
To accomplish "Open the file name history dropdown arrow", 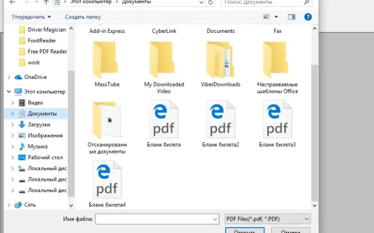I will (x=215, y=219).
